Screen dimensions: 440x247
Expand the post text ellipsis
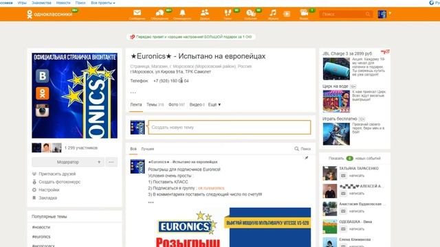coord(151,202)
